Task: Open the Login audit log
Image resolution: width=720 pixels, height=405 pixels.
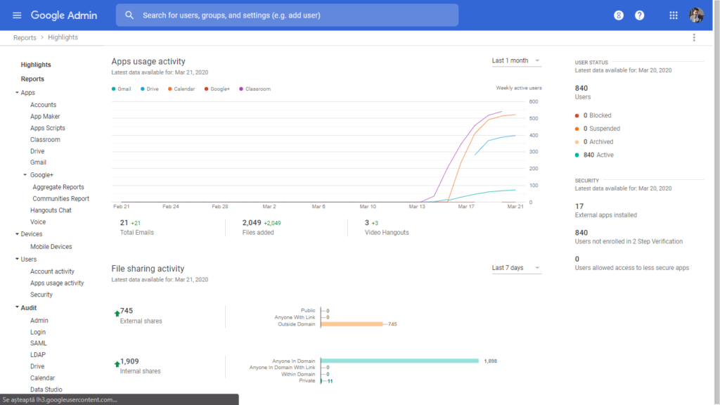Action: [38, 332]
